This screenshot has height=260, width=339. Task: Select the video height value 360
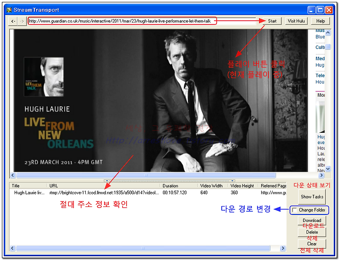[x=234, y=192]
